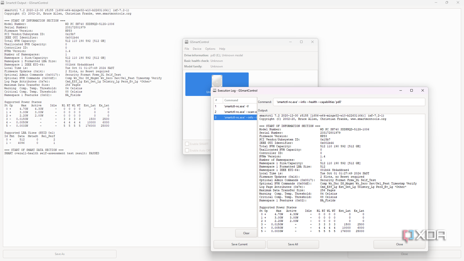Toggle the Enable Auto Offline checkbox
This screenshot has height=261, width=464.
187,150
